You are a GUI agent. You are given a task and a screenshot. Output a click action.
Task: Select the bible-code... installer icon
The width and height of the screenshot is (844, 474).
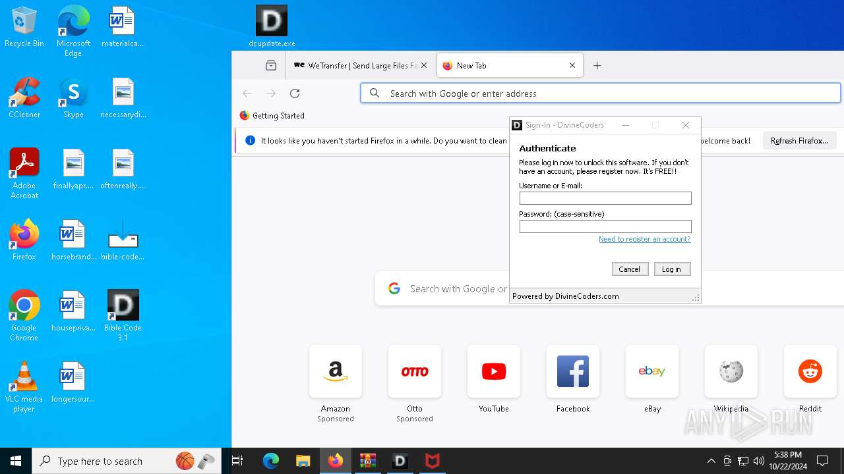click(123, 240)
